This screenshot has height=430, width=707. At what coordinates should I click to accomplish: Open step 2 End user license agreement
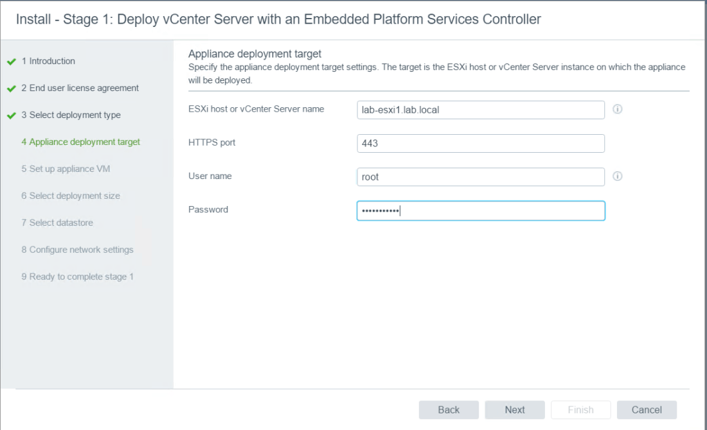[x=80, y=88]
